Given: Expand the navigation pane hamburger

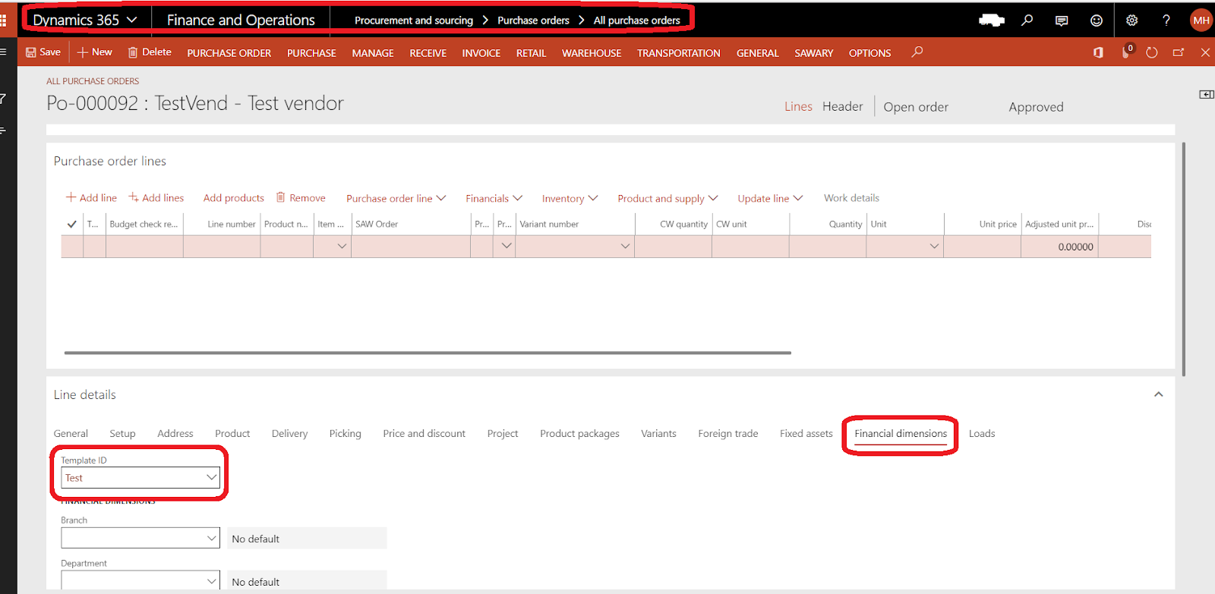Looking at the screenshot, I should 3,52.
